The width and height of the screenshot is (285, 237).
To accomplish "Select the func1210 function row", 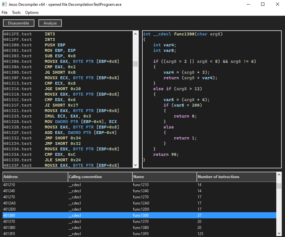I will [x=139, y=185].
